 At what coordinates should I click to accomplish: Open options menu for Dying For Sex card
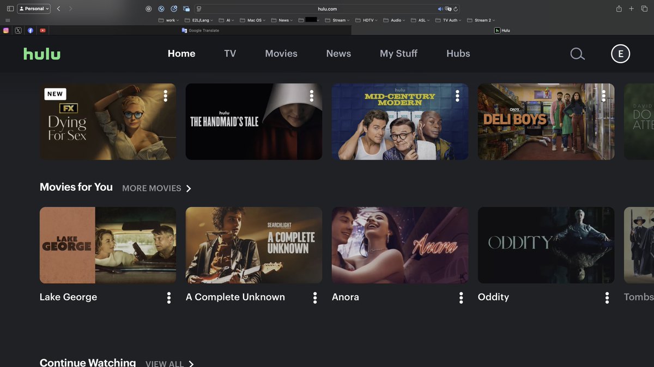[165, 96]
